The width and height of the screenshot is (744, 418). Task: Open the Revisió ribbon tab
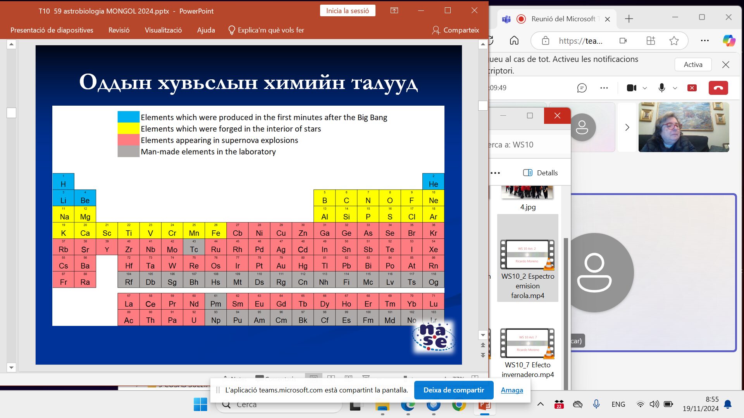(x=119, y=30)
